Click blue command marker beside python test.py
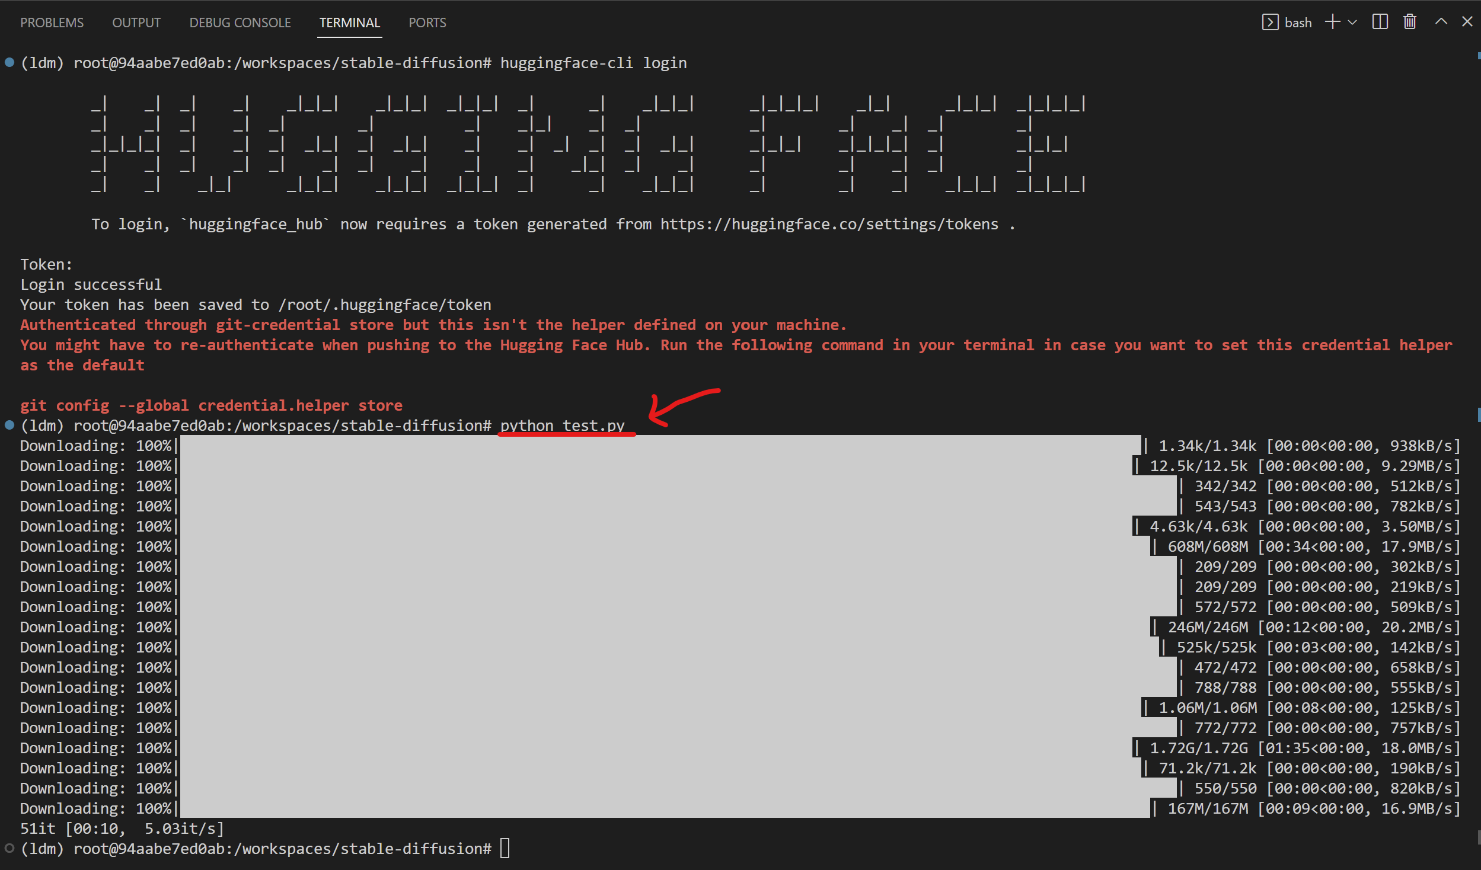 tap(9, 425)
